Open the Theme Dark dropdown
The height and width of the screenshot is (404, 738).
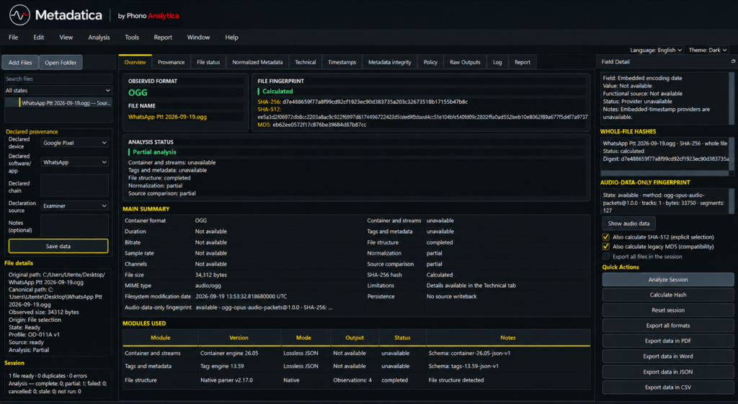[x=708, y=50]
